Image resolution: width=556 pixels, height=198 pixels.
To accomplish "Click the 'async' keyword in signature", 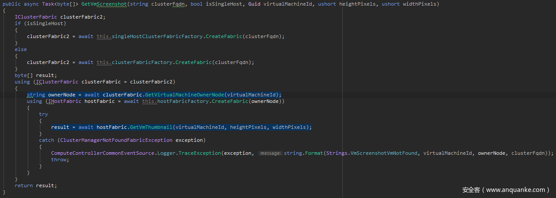I will [x=31, y=4].
